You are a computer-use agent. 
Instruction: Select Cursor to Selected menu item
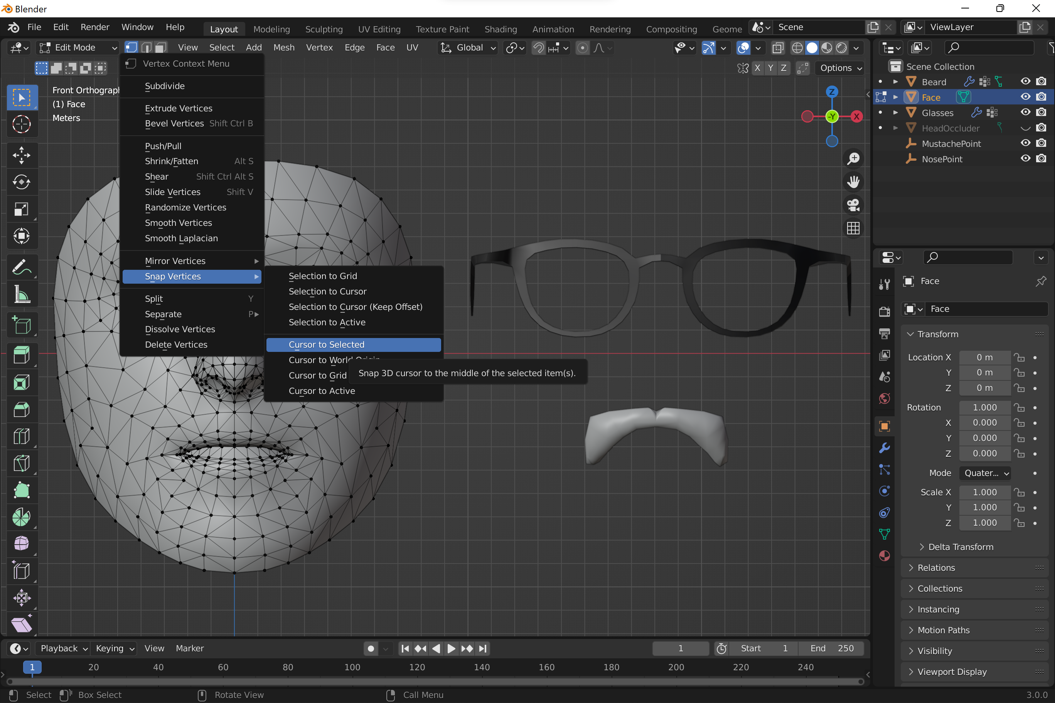tap(327, 345)
